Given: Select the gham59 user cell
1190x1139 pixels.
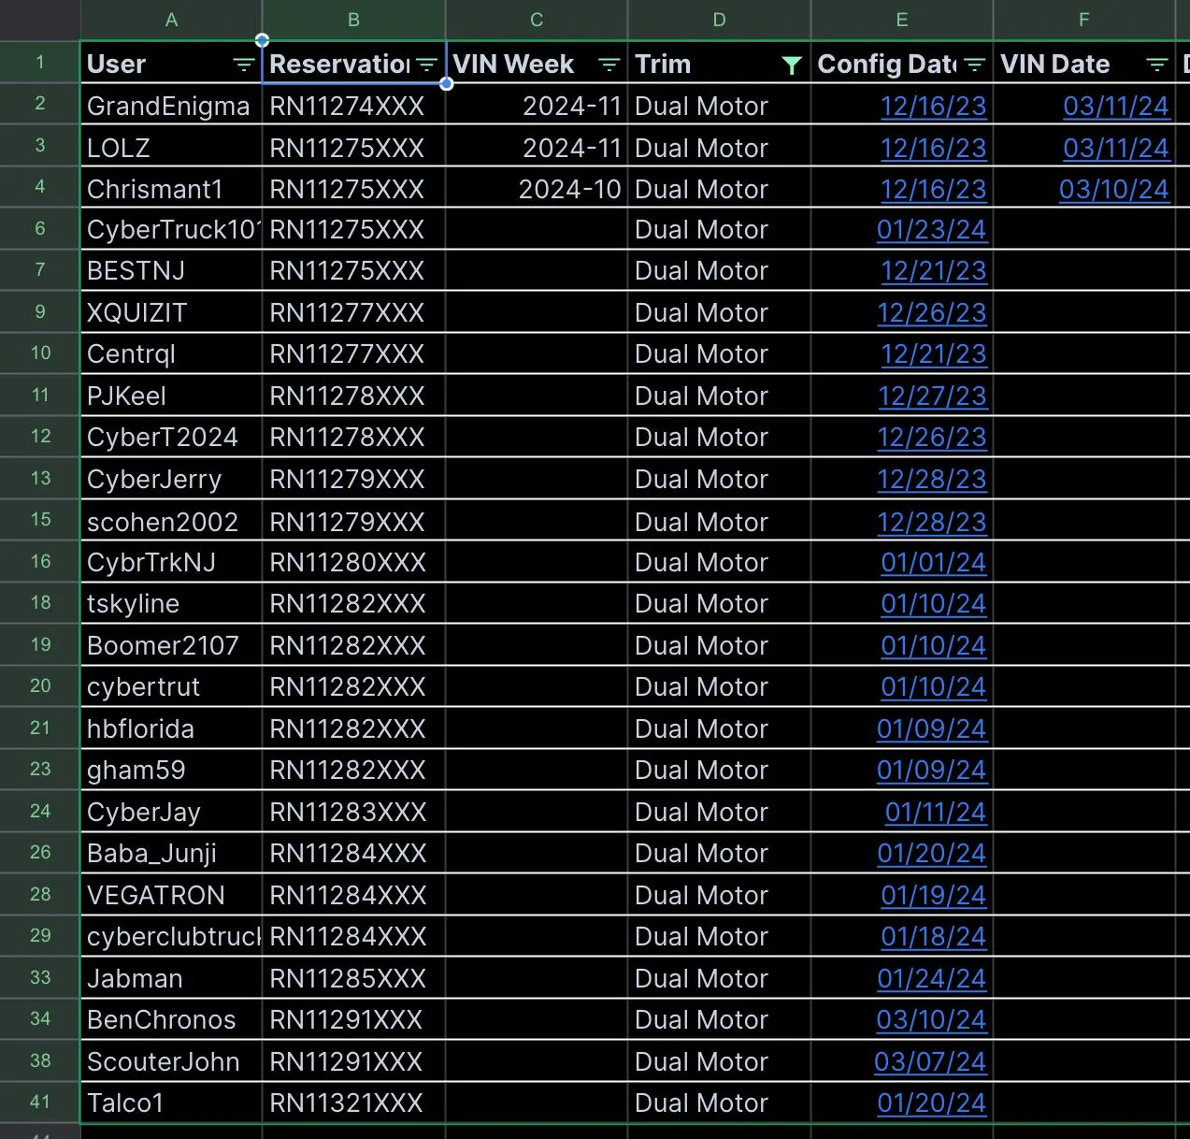Looking at the screenshot, I should (171, 770).
